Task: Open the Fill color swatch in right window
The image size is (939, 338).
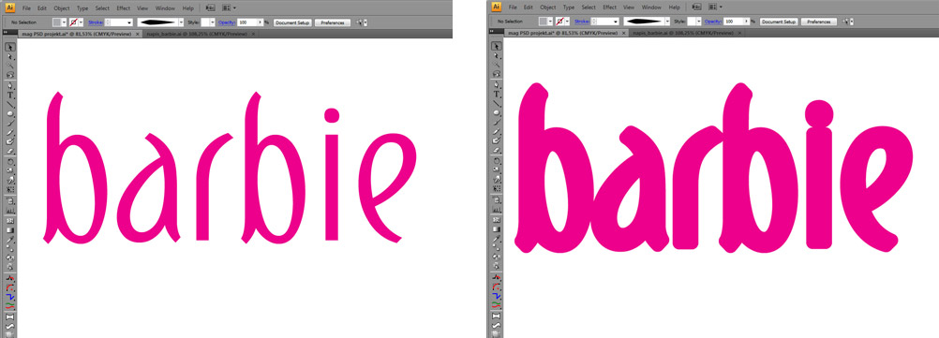Action: coord(546,22)
